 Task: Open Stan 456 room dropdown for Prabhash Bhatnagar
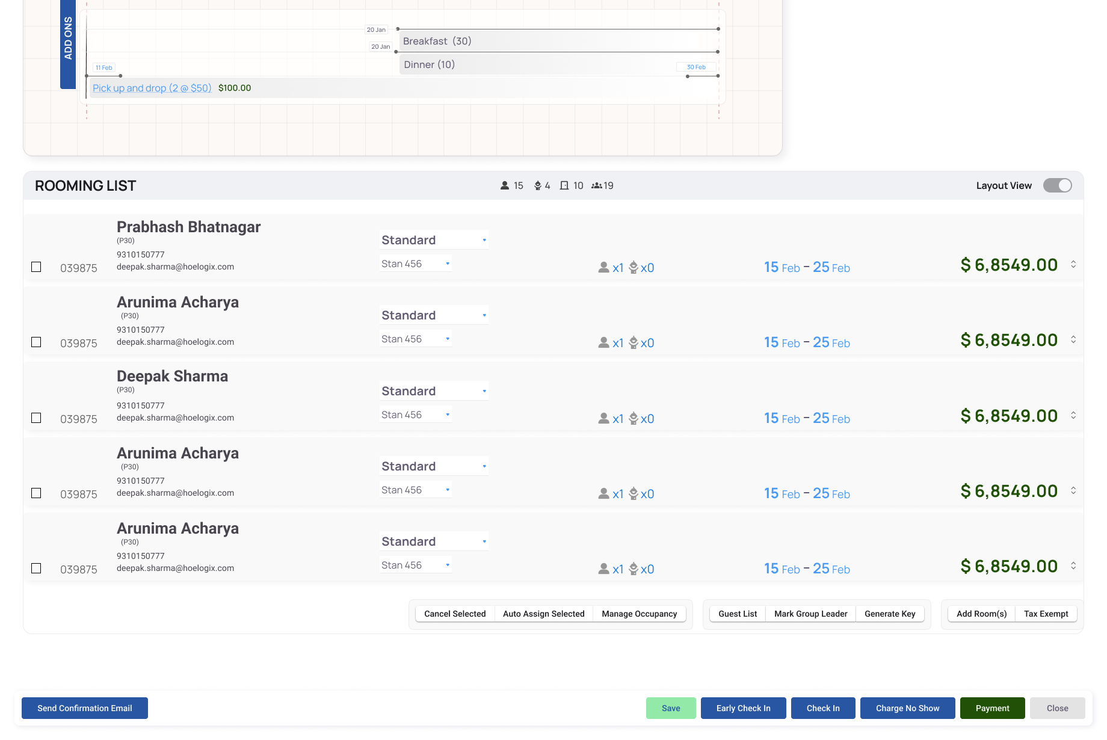[x=416, y=264]
